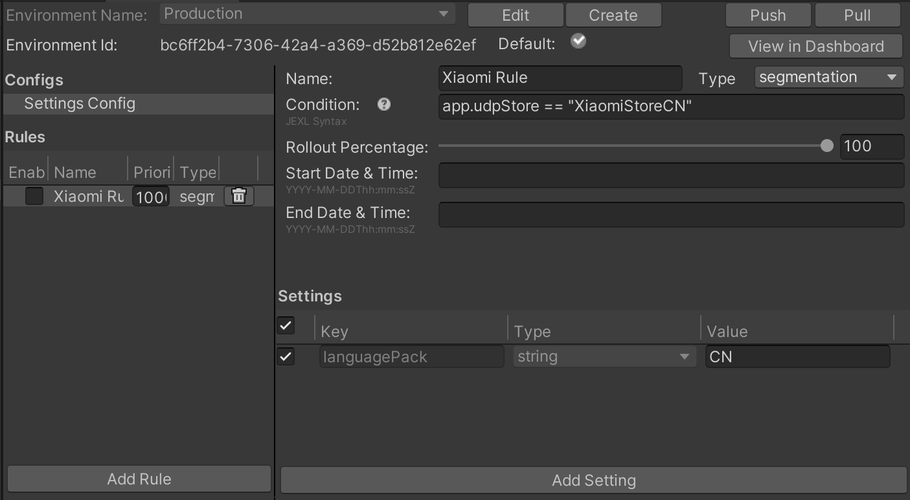Select the Xiaomi Rule row name
This screenshot has width=910, height=500.
[x=88, y=196]
